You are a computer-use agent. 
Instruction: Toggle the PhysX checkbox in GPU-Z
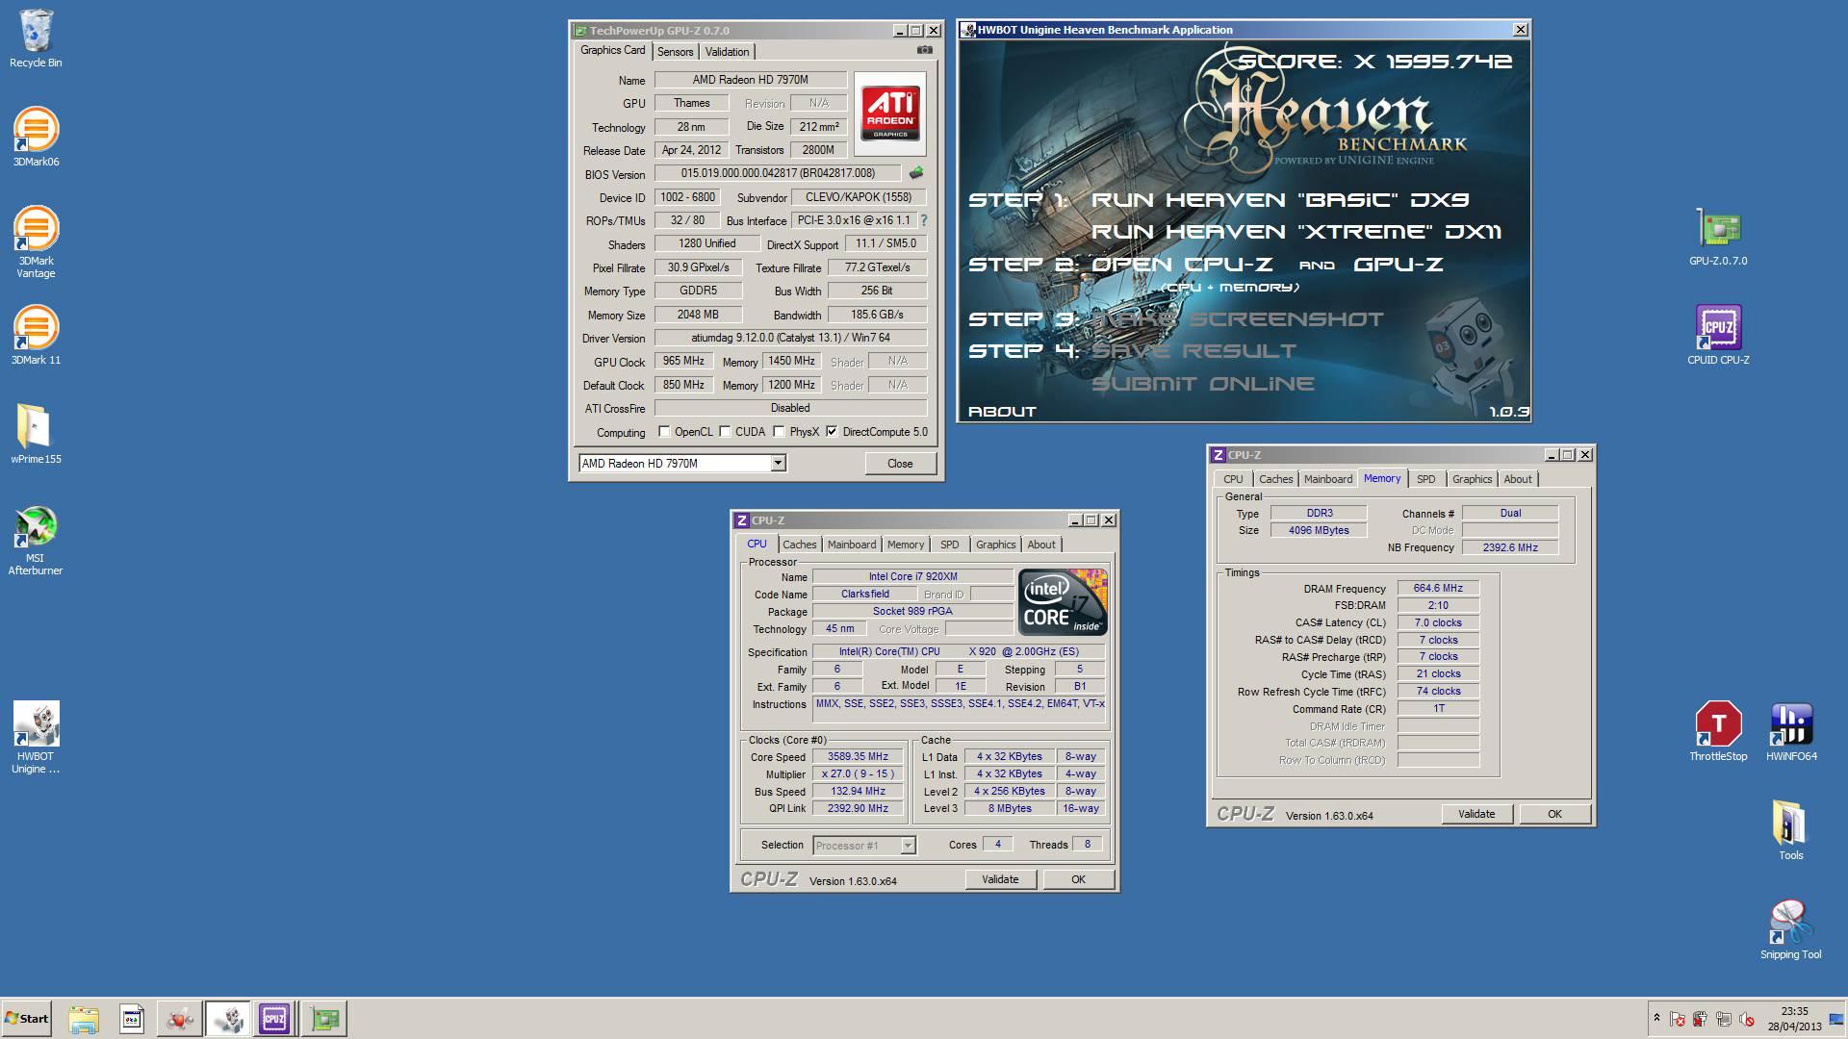[x=779, y=432]
